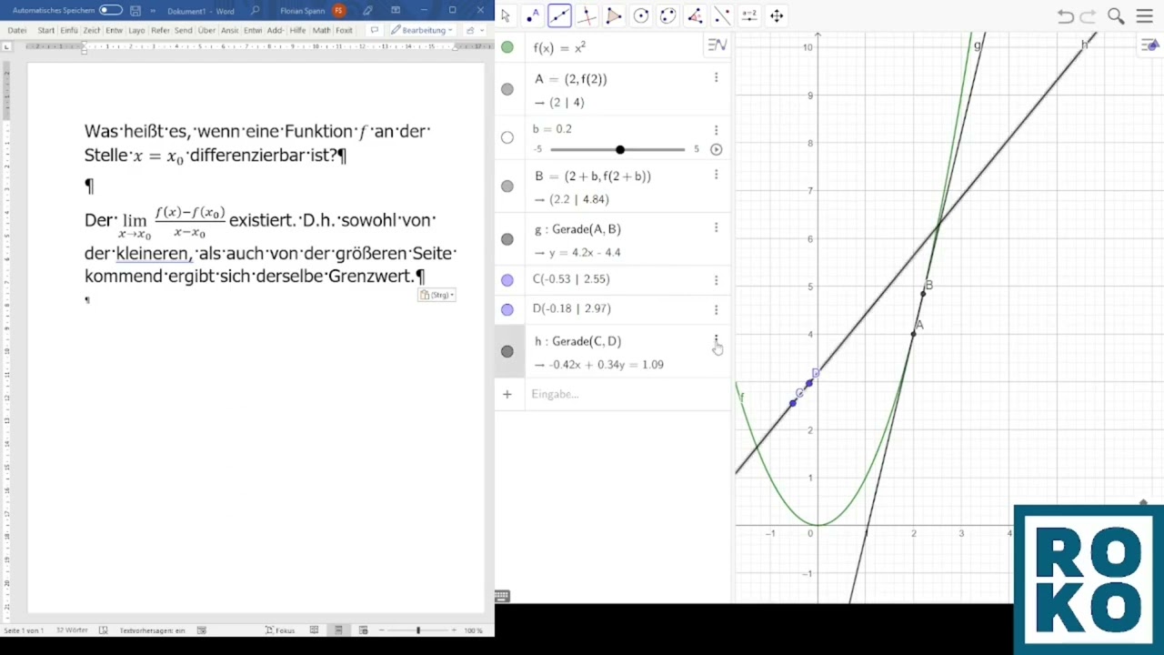Image resolution: width=1164 pixels, height=655 pixels.
Task: Open the Word comments speech bubble
Action: (374, 30)
